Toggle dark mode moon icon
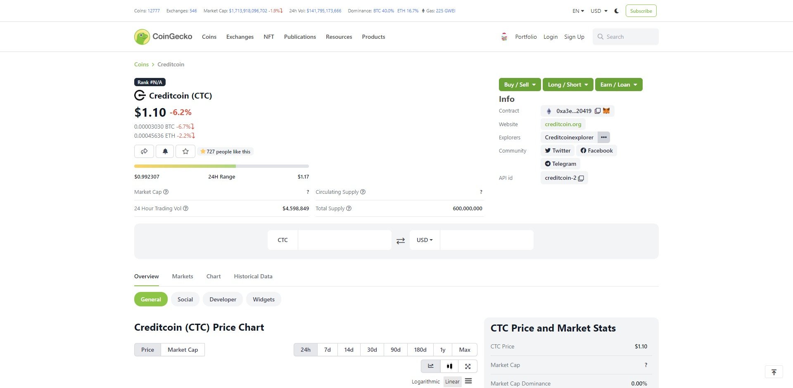 [617, 11]
